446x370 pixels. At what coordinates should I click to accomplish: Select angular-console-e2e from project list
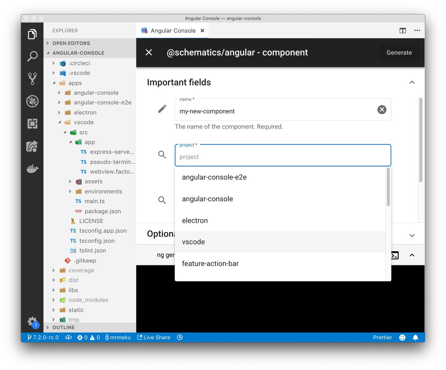(280, 177)
